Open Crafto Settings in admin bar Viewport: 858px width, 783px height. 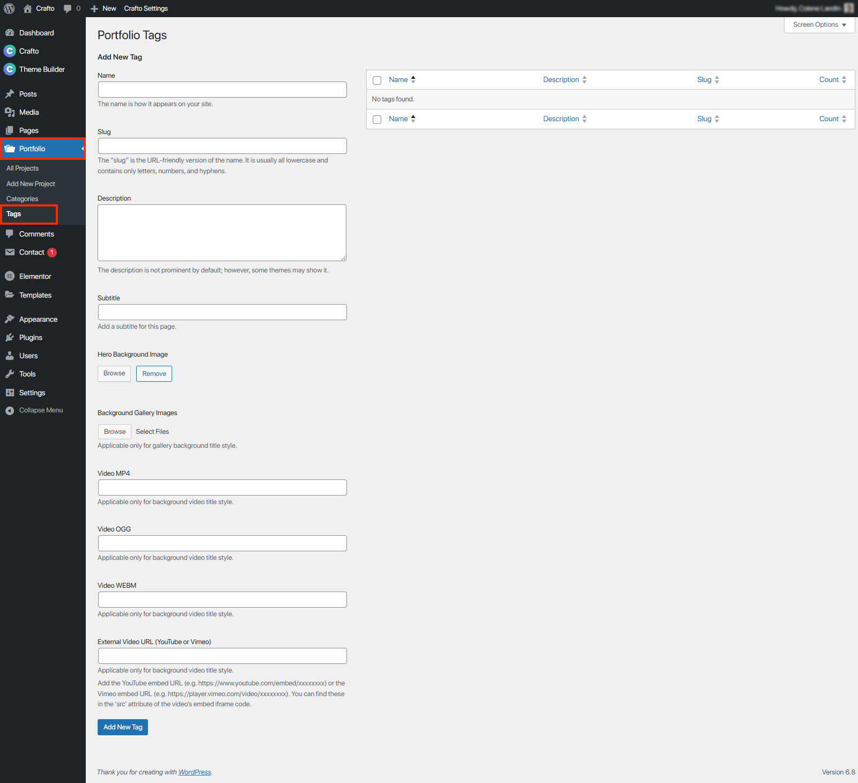click(146, 9)
